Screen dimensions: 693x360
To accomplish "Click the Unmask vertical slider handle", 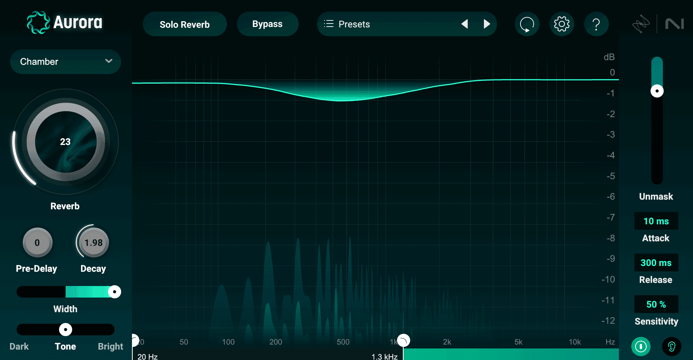I will click(x=657, y=91).
